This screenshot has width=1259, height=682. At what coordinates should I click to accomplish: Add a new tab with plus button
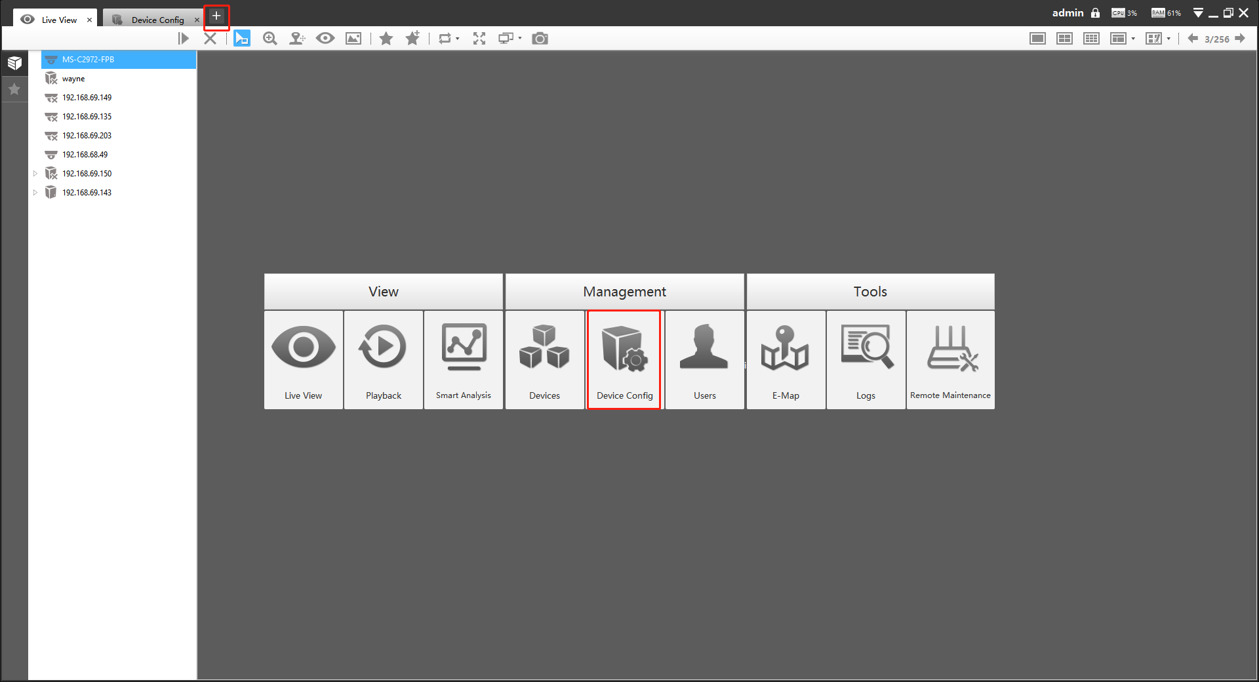[x=216, y=16]
